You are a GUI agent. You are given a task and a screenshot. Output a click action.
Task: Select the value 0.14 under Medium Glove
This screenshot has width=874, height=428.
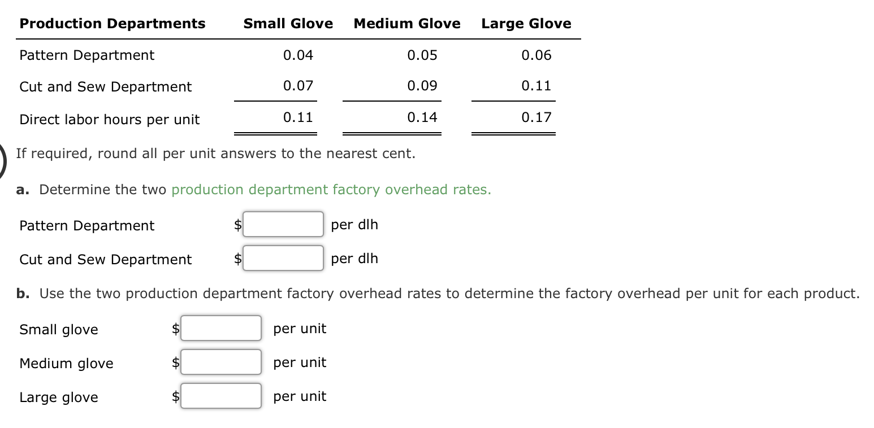(422, 117)
